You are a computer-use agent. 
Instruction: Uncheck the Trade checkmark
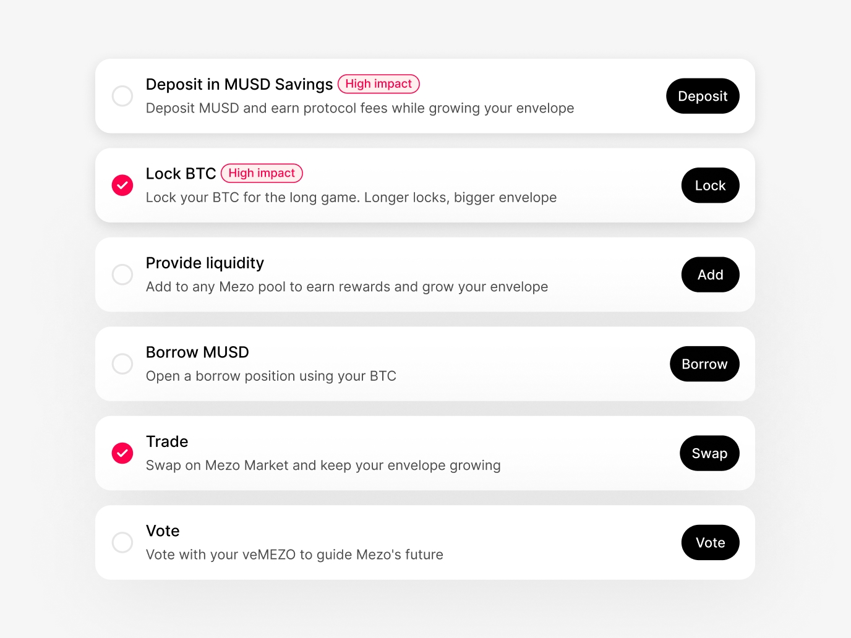[122, 453]
